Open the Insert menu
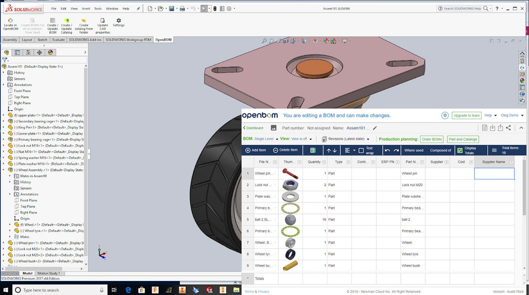Image resolution: width=529 pixels, height=295 pixels. pos(86,8)
